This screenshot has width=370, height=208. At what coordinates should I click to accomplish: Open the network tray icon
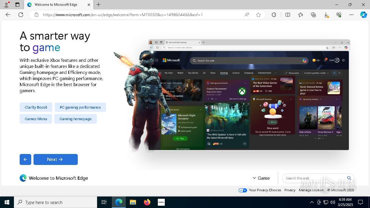[326, 202]
